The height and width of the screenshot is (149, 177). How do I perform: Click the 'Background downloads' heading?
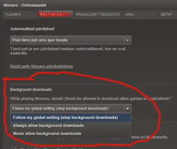[31, 89]
